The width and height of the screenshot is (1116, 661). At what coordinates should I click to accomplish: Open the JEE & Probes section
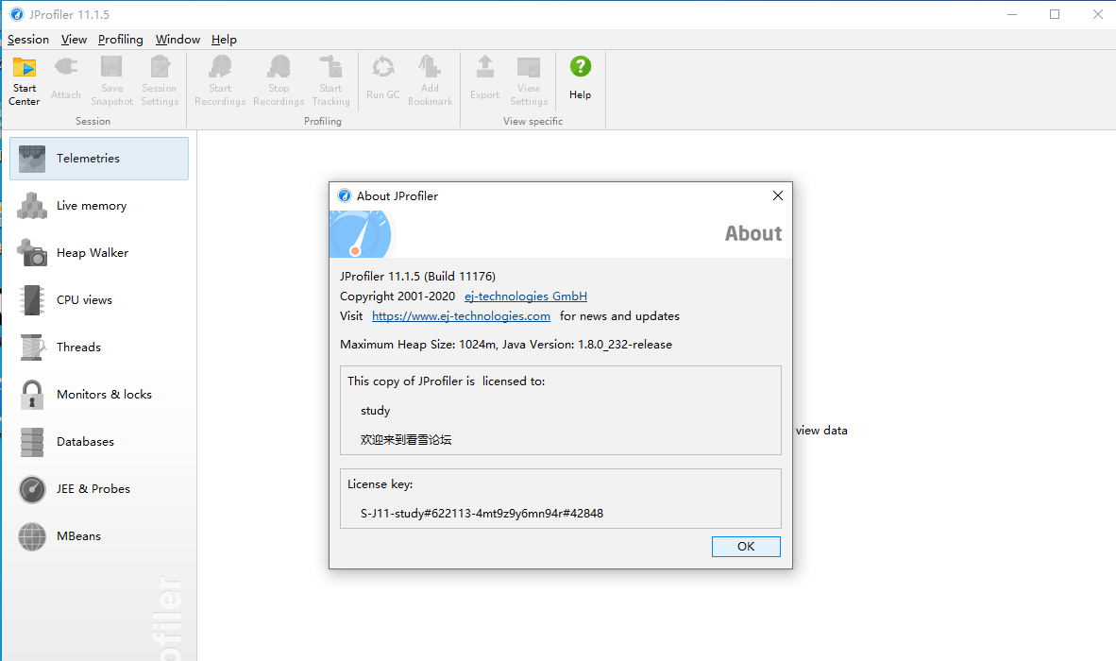pos(99,489)
